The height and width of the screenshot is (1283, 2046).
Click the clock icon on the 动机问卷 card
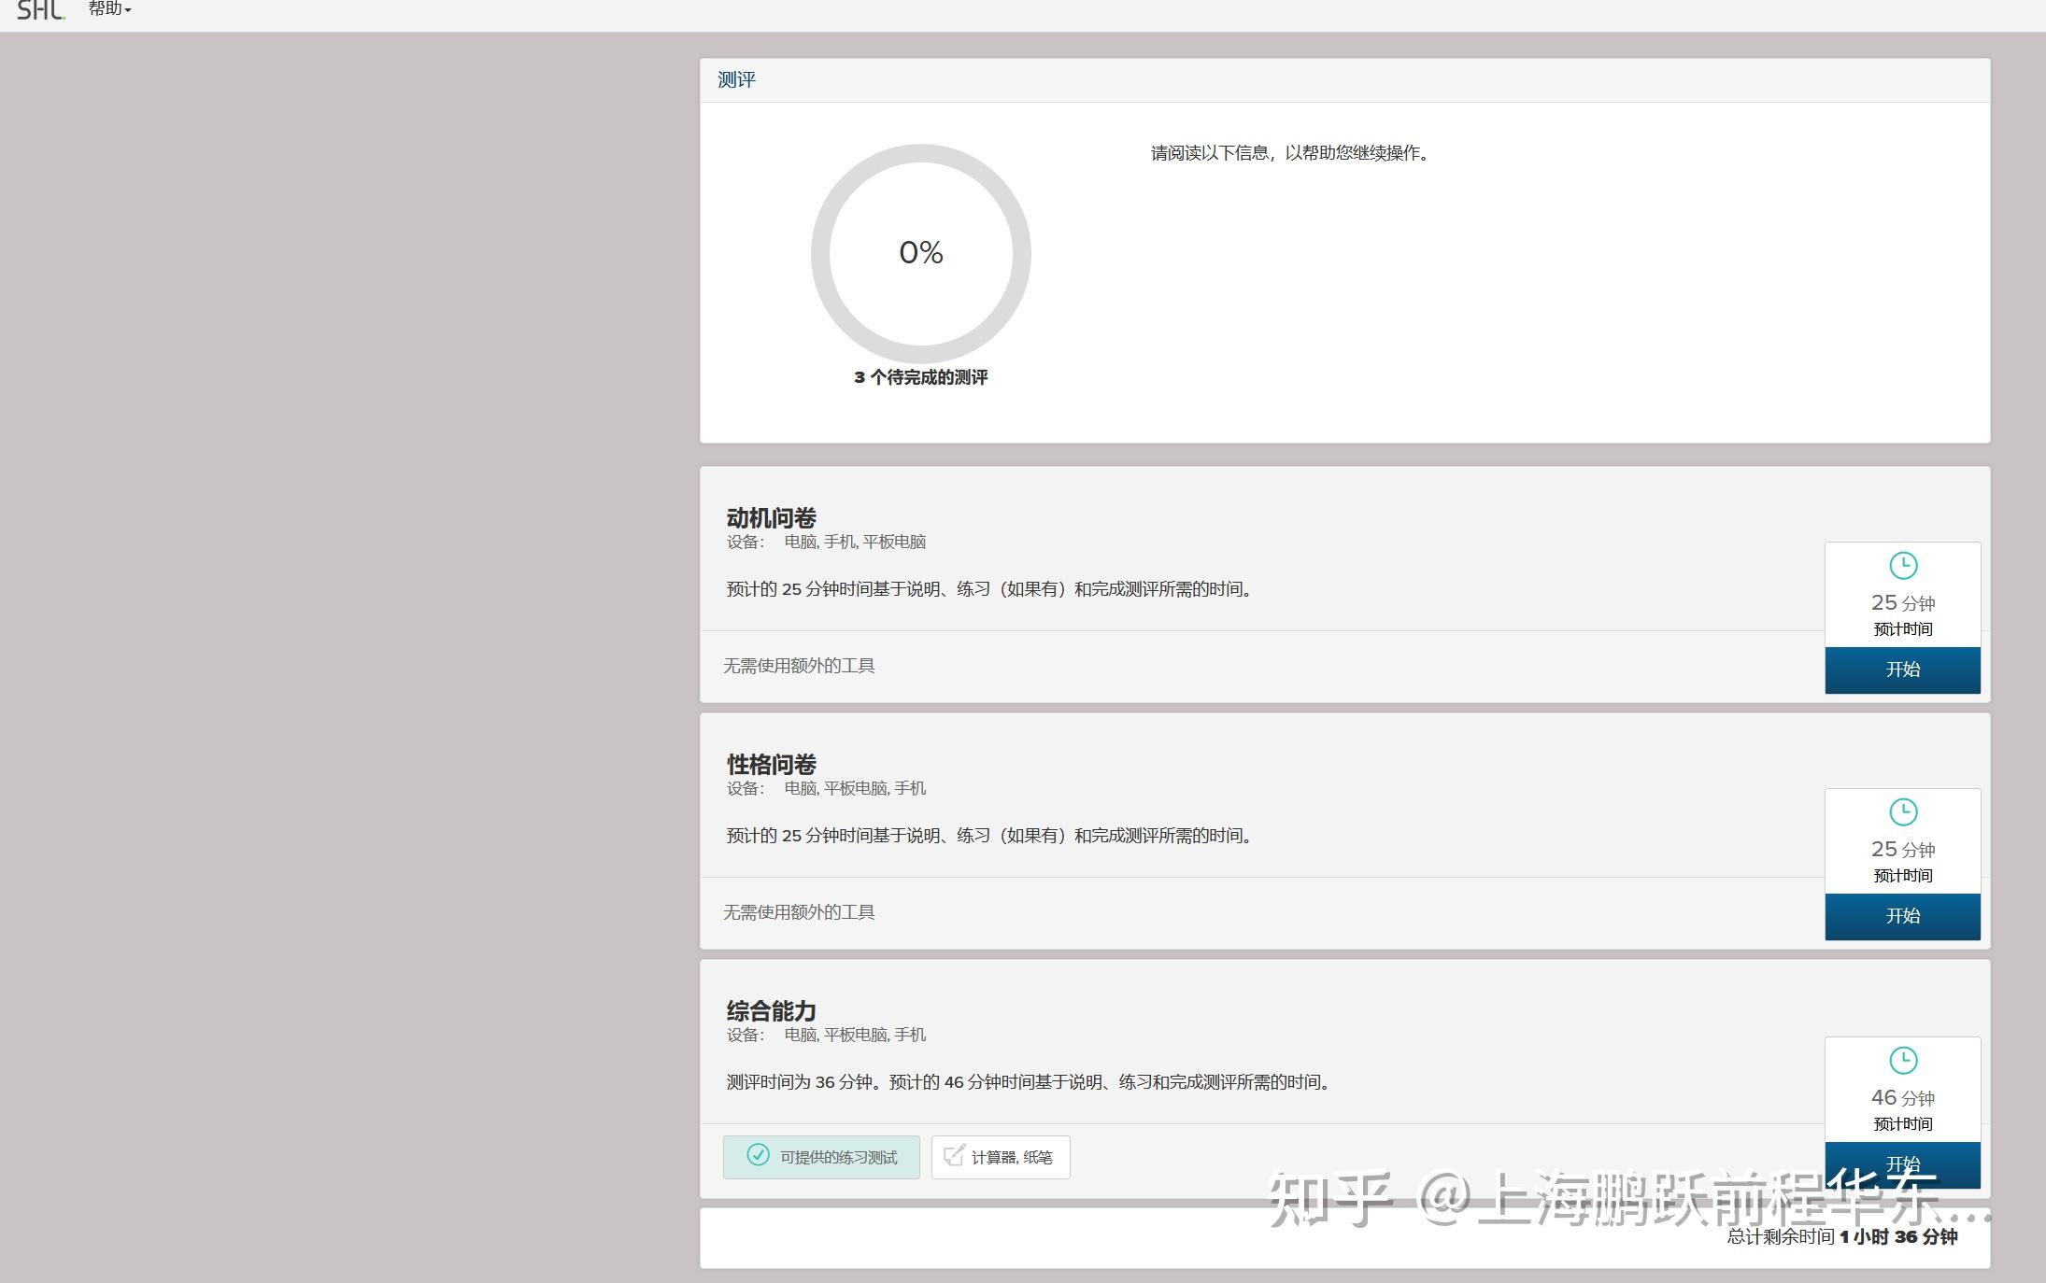pyautogui.click(x=1902, y=565)
